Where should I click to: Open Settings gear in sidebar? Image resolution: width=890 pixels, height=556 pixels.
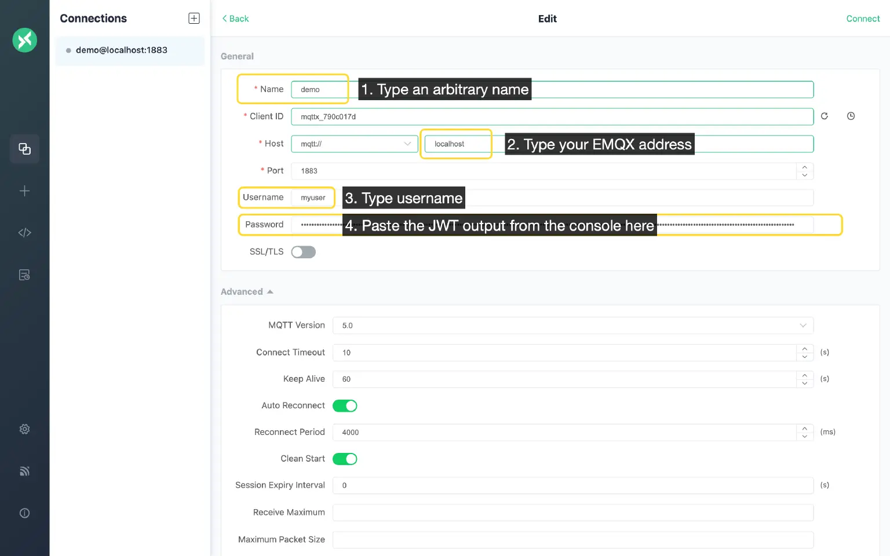point(24,429)
